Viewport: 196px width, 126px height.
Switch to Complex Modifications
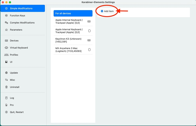click(23, 23)
